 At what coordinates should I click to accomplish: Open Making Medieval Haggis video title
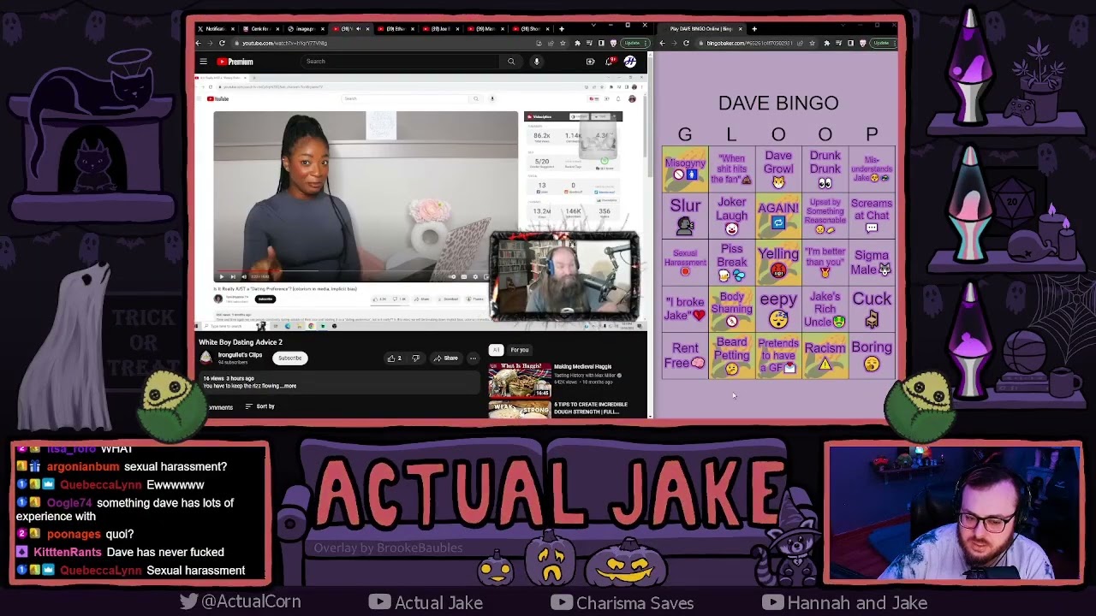[x=582, y=367]
